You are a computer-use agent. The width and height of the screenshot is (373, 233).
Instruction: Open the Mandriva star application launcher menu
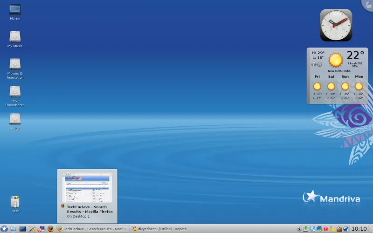4,229
